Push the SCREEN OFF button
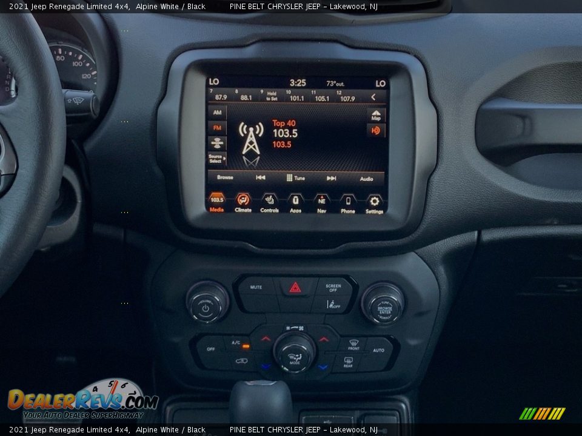The width and height of the screenshot is (582, 436). (x=333, y=288)
